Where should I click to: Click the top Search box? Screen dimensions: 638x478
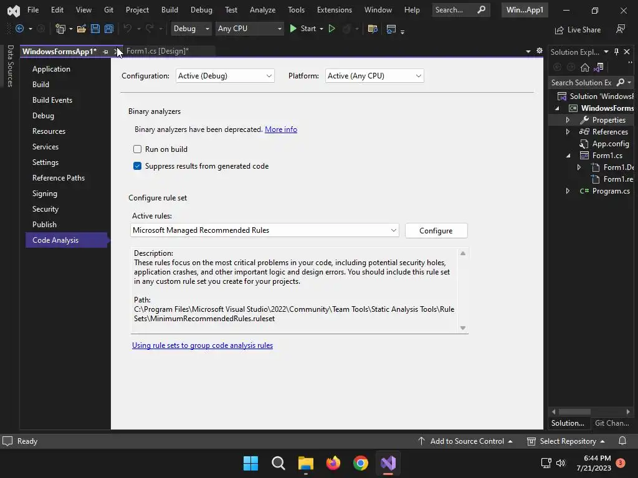point(461,10)
